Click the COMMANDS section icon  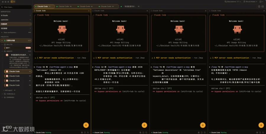point(5,97)
